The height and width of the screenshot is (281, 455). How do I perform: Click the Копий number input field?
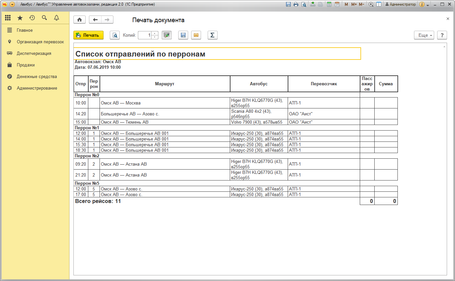coord(145,35)
